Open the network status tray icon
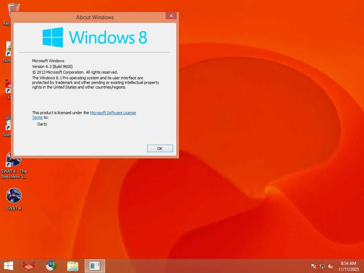 (x=322, y=266)
